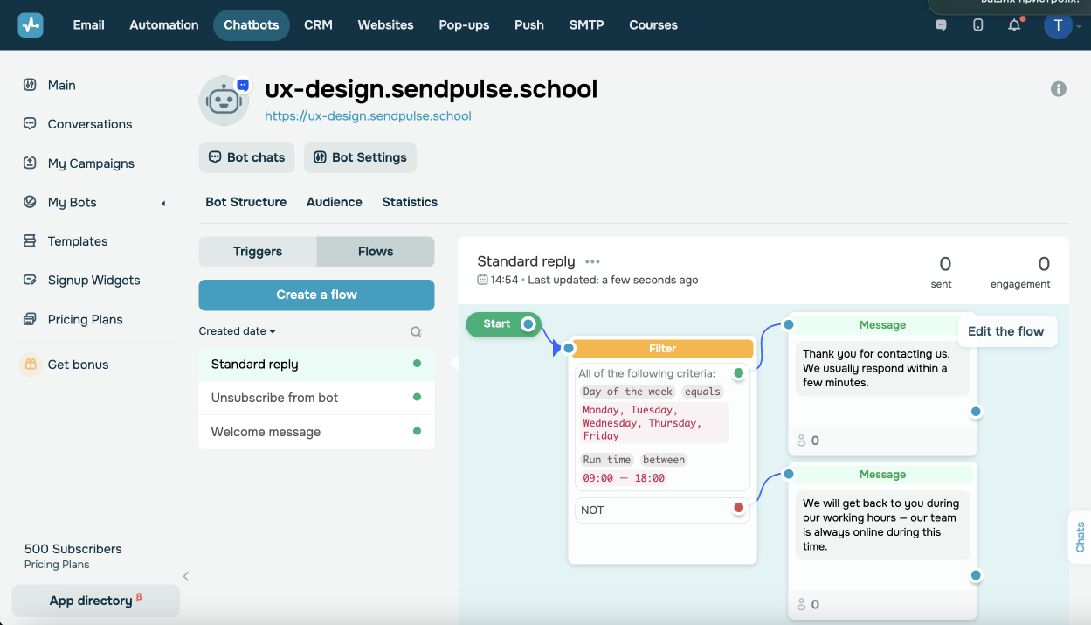This screenshot has height=625, width=1091.
Task: Click the search icon in flows list
Action: [x=416, y=331]
